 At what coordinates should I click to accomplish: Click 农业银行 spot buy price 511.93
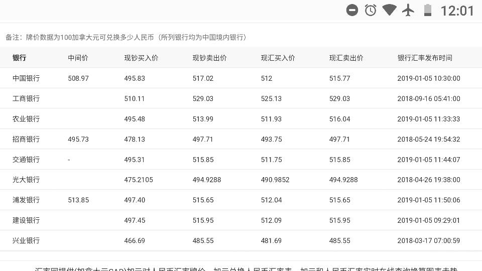click(x=272, y=119)
